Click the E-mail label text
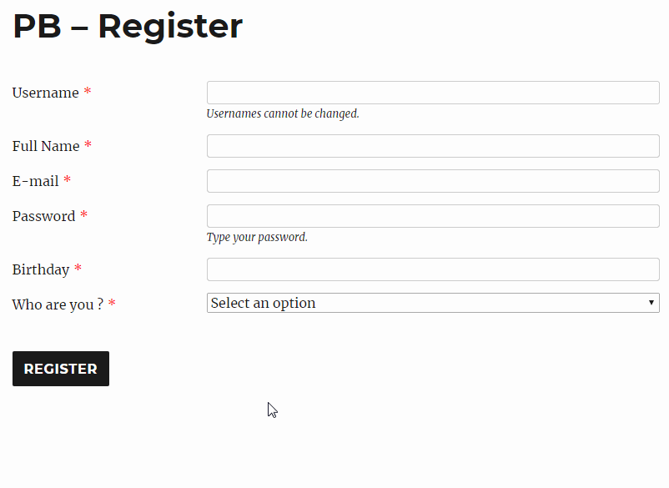669x488 pixels. tap(35, 181)
